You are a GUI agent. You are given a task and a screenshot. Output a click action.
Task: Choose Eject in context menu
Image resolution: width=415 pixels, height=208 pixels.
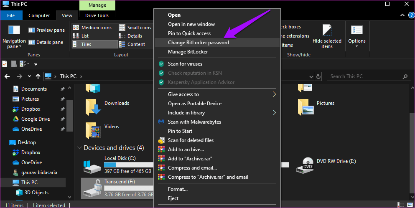tap(217, 198)
